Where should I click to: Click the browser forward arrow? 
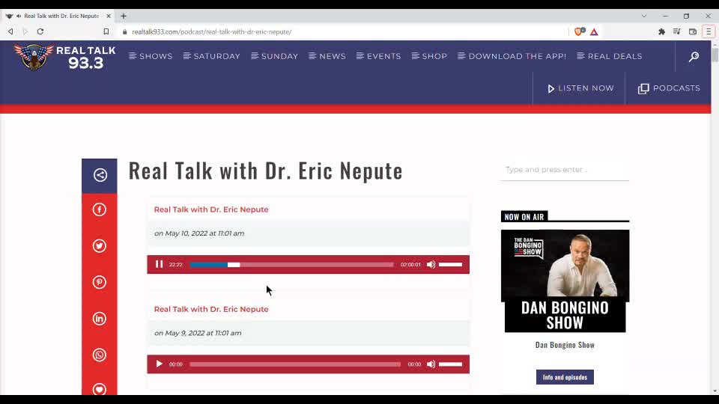coord(25,31)
